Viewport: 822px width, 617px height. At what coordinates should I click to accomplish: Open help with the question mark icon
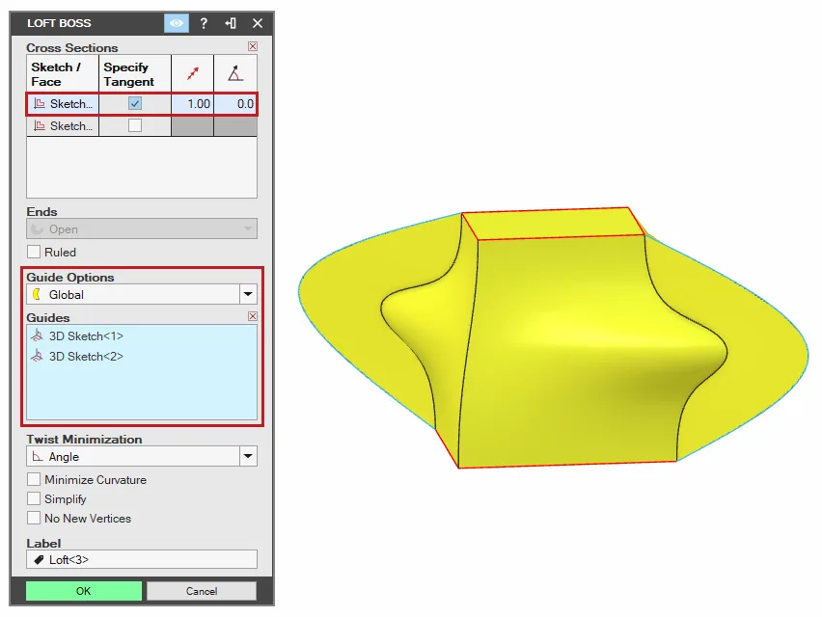click(x=204, y=23)
